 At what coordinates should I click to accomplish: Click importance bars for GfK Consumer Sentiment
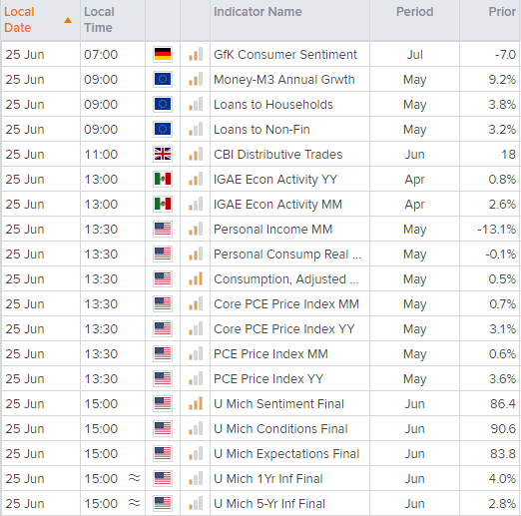(196, 54)
